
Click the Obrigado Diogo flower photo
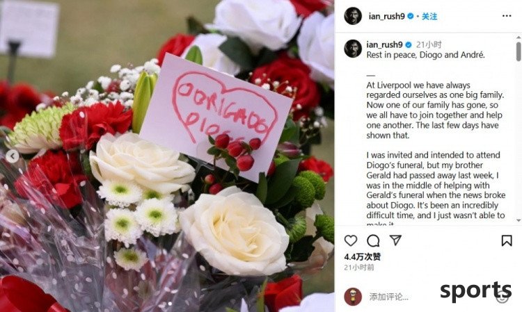tap(167, 156)
